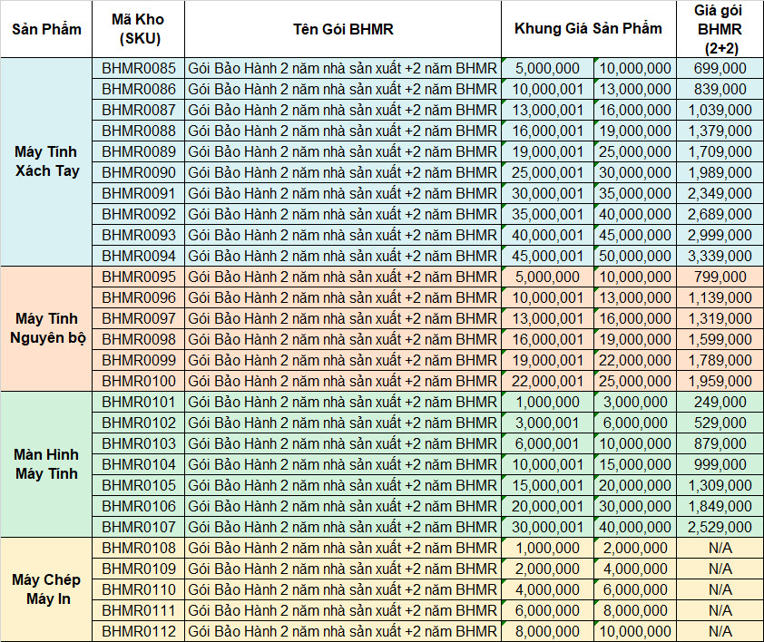Click the Máy Tính Xách Tay category cell

46,161
